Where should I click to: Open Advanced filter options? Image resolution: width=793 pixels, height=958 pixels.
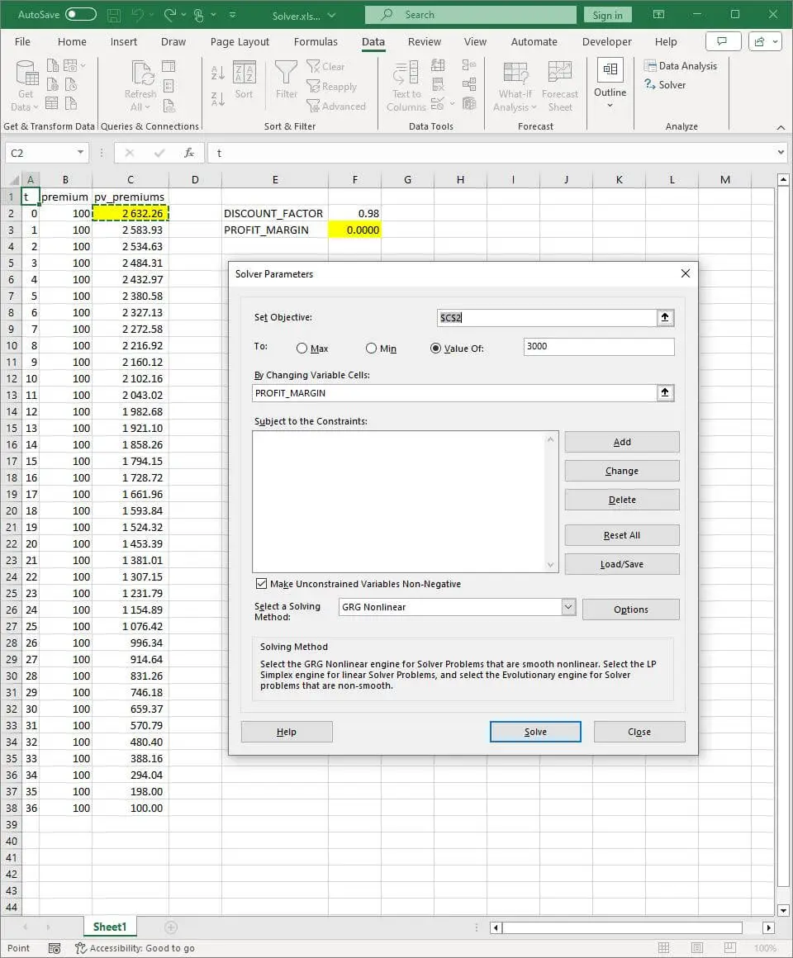tap(336, 107)
